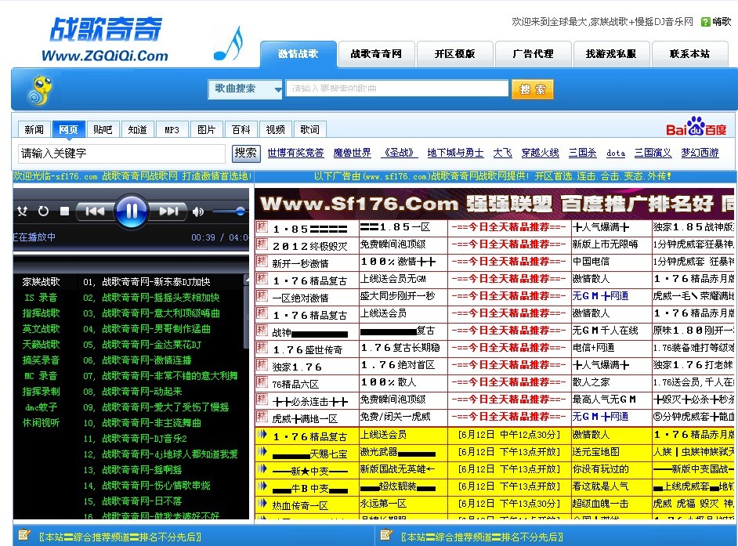Click the repeat/loop playback icon
The width and height of the screenshot is (738, 546).
point(43,210)
